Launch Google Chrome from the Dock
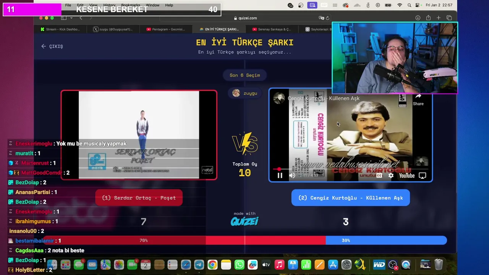 click(x=212, y=265)
